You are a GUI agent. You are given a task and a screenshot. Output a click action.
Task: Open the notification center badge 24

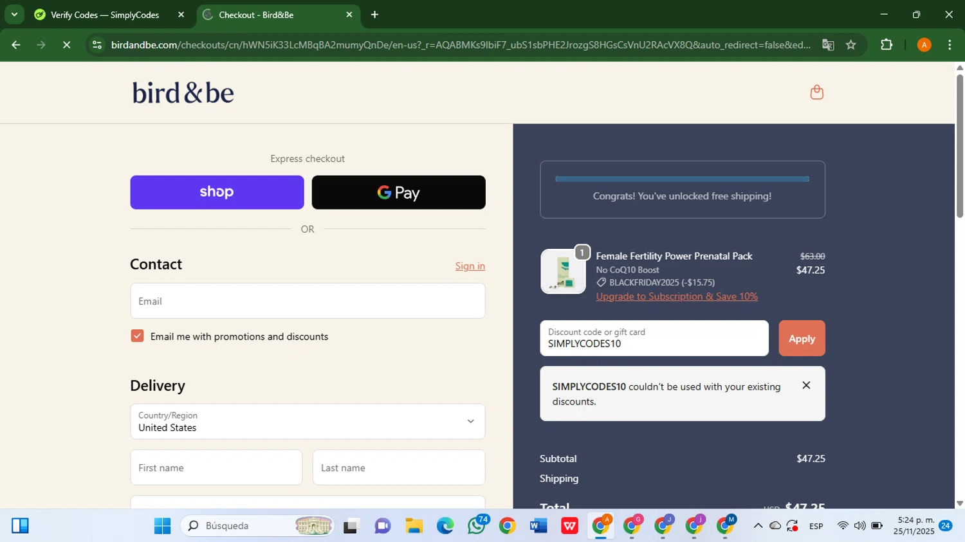945,525
